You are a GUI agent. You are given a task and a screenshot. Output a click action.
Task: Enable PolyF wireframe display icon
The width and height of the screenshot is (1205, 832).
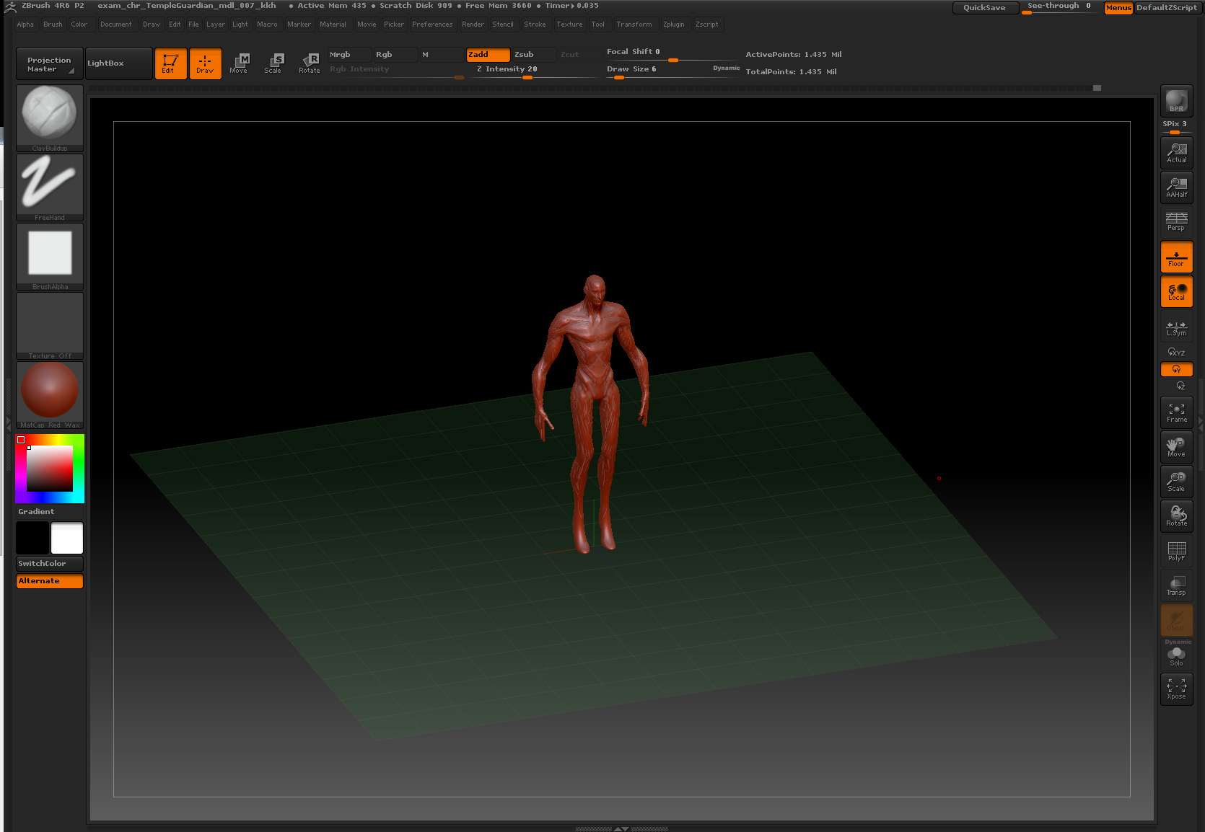[1176, 552]
